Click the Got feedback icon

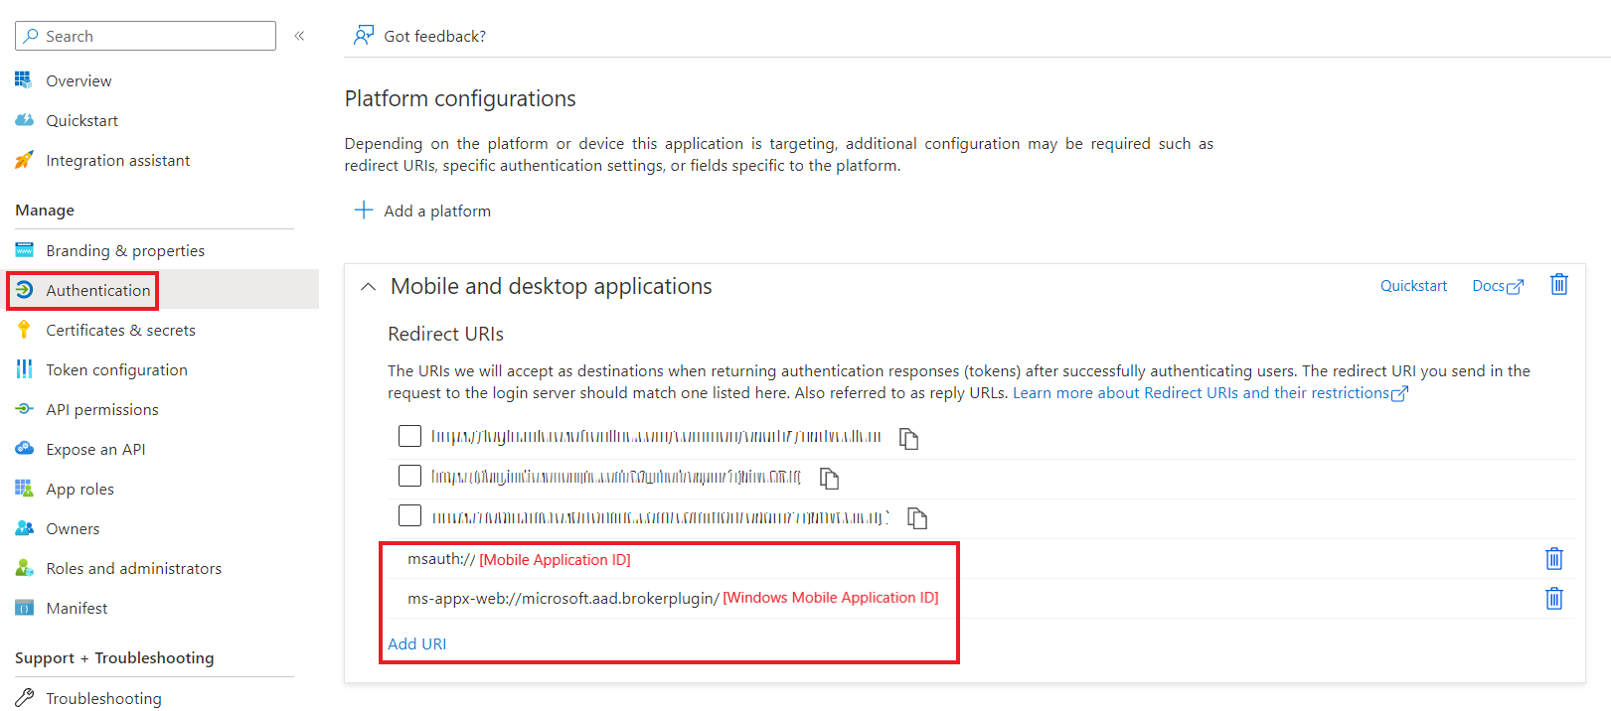click(x=364, y=36)
